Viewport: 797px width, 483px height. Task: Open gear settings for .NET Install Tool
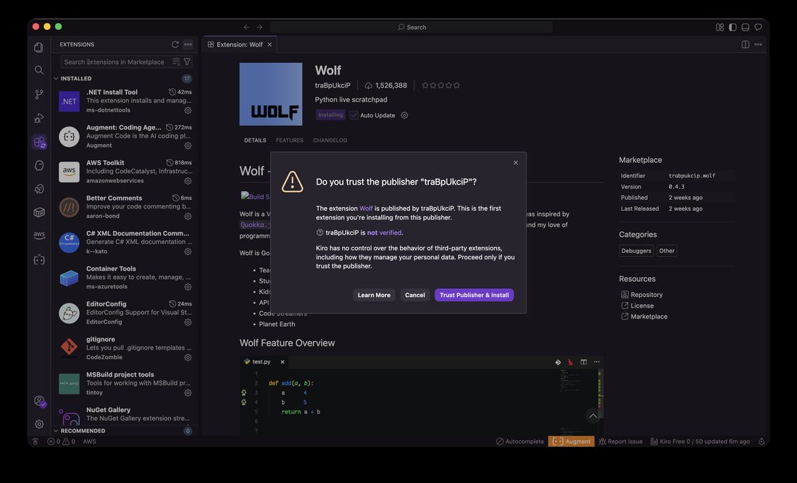[188, 110]
